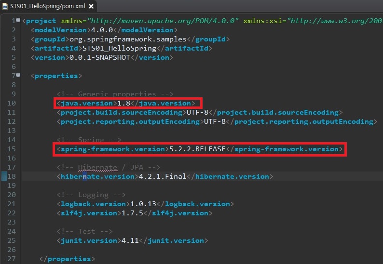383x264 pixels.
Task: Click the opening project.build.sourceEncoding tag
Action: pos(122,112)
